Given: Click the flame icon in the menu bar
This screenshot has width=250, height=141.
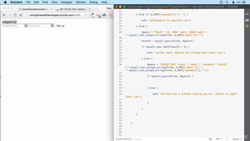Looking at the screenshot, I should click(233, 2).
